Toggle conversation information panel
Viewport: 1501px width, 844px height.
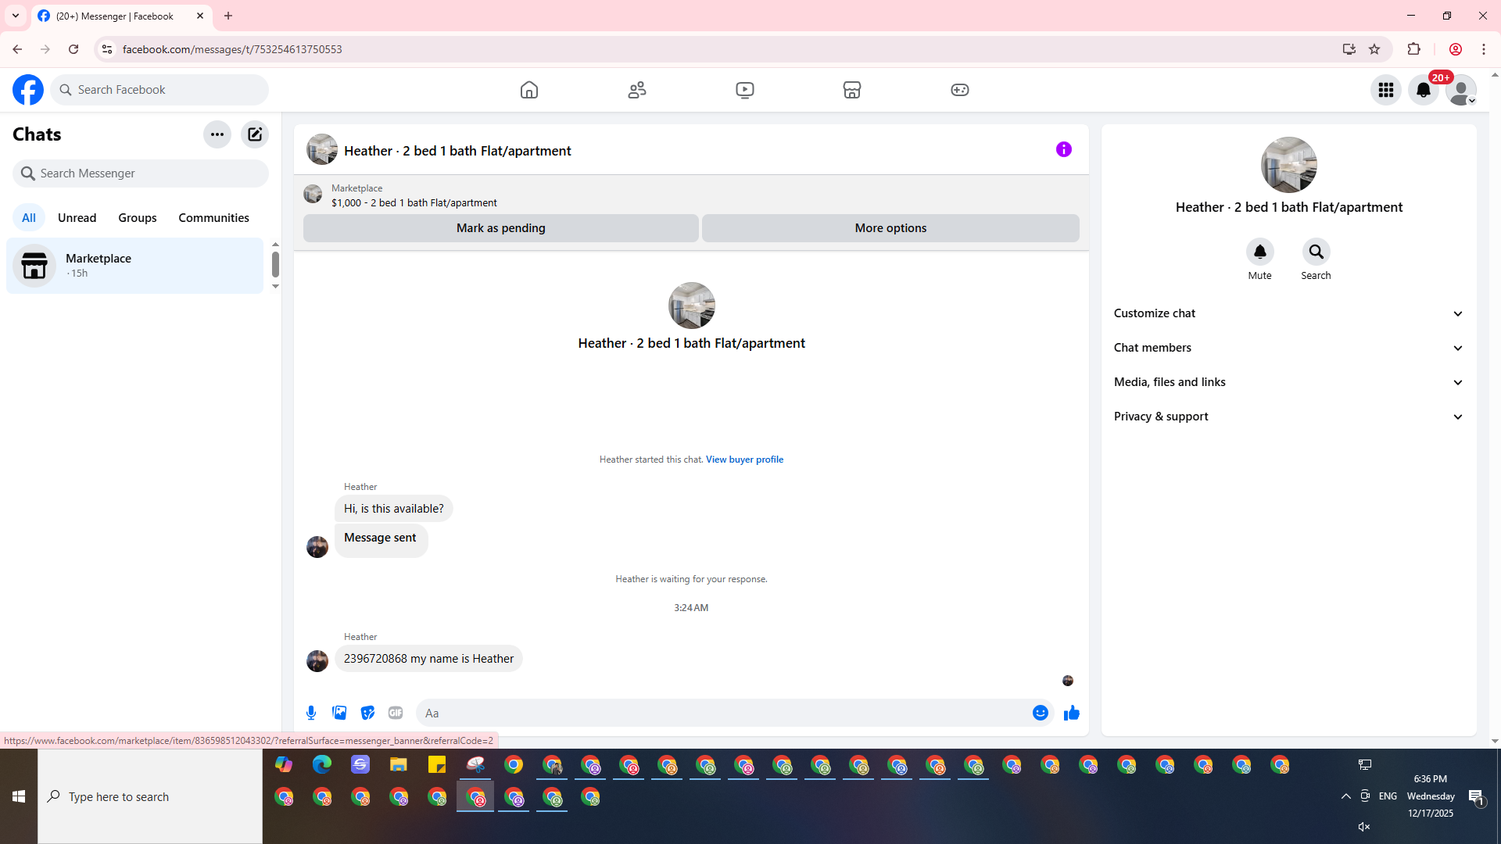(1063, 149)
